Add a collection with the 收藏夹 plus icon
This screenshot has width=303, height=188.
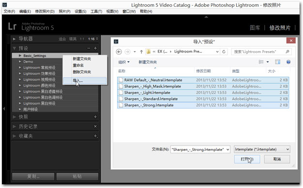pos(95,136)
